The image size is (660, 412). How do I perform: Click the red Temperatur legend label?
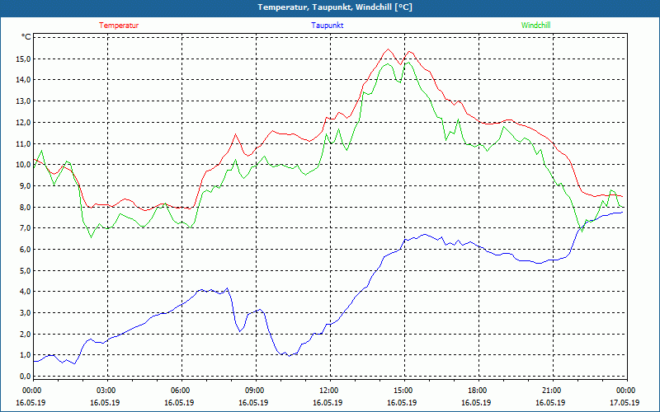click(x=119, y=26)
